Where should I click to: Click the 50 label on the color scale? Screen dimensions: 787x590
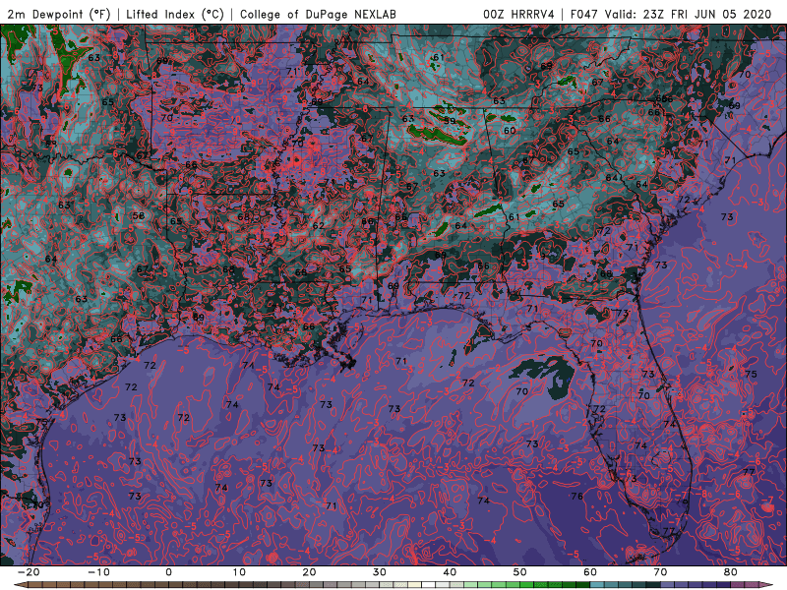(x=520, y=572)
